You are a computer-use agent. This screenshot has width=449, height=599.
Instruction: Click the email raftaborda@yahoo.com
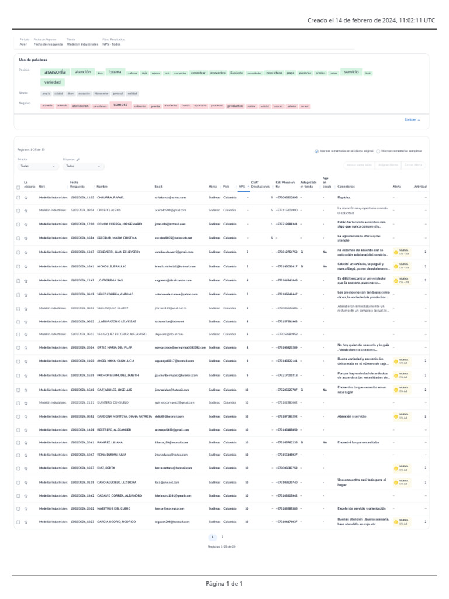click(x=170, y=198)
